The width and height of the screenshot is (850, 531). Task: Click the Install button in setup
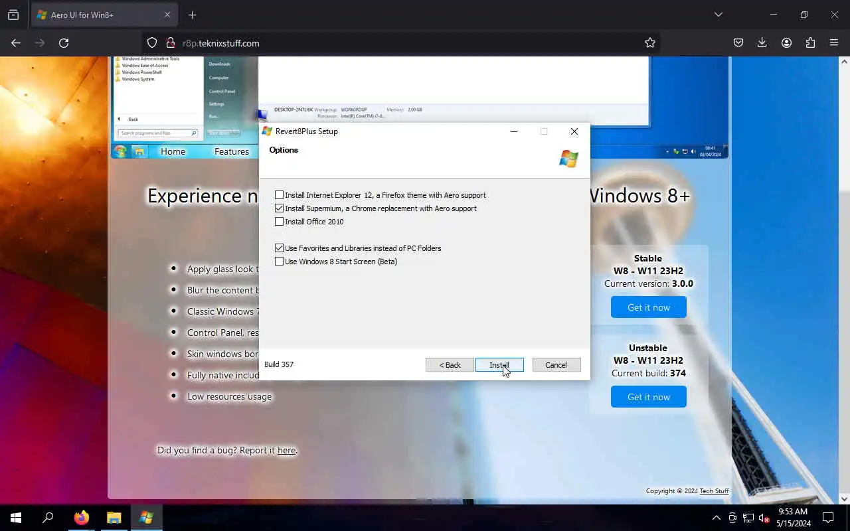click(499, 365)
